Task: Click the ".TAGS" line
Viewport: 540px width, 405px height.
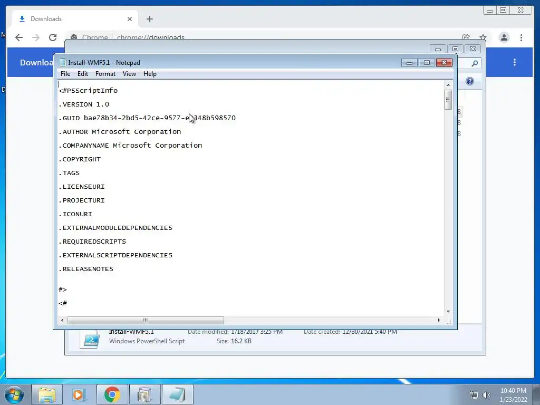Action: [69, 173]
